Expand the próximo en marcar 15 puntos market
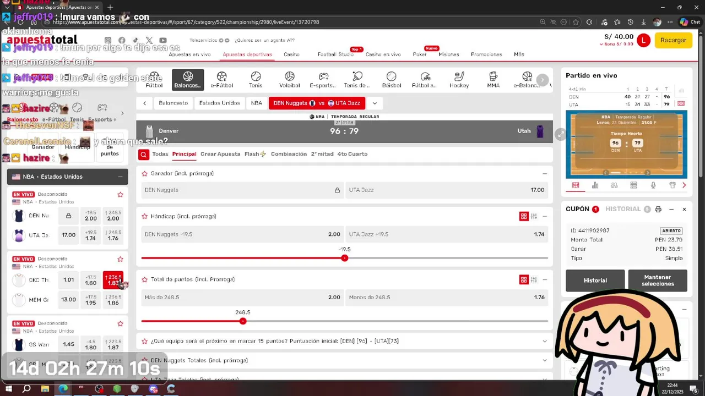 [545, 341]
